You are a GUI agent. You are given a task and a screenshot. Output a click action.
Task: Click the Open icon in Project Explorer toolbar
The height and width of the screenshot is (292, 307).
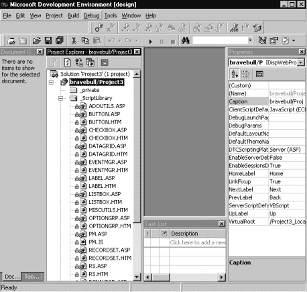point(53,62)
